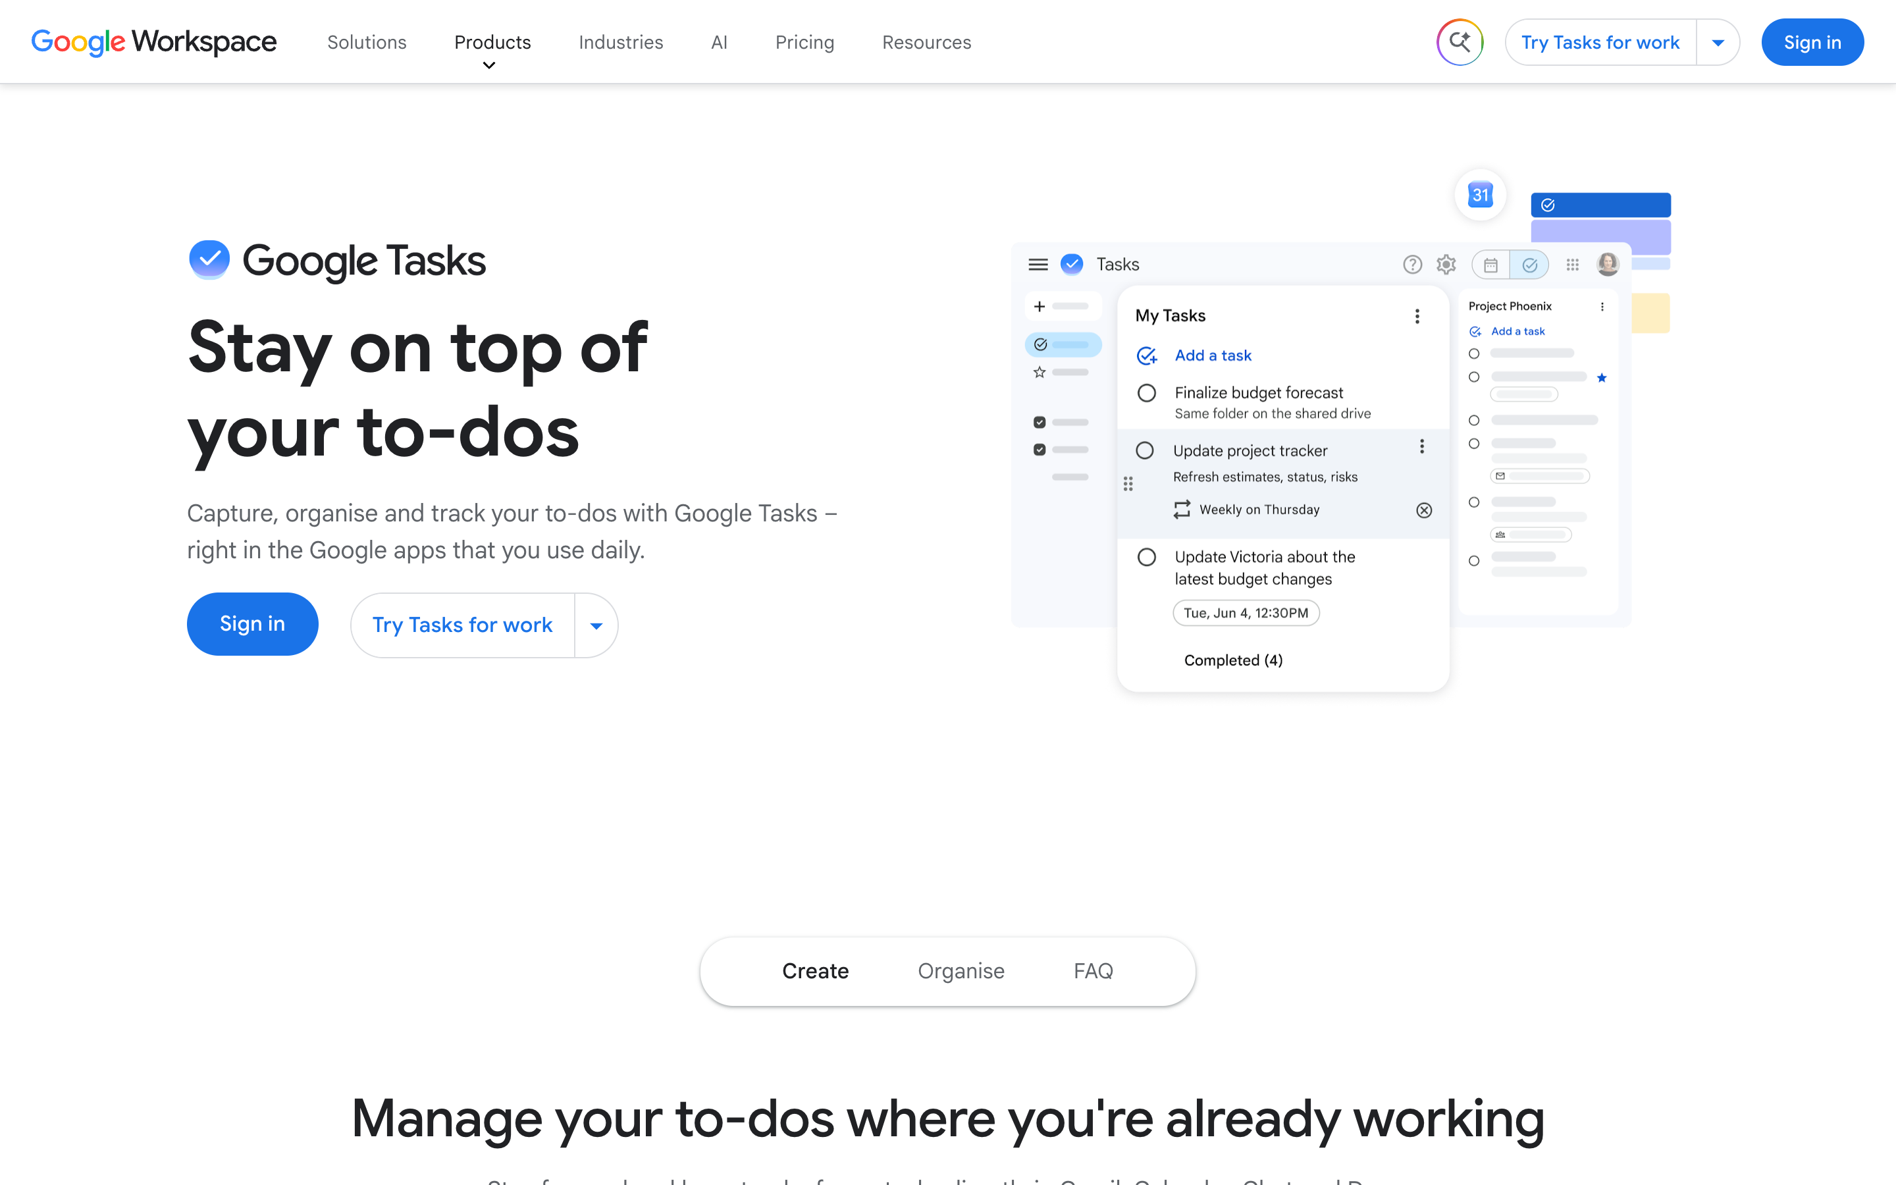Image resolution: width=1896 pixels, height=1185 pixels.
Task: Open the settings gear icon in Tasks
Action: click(x=1446, y=264)
